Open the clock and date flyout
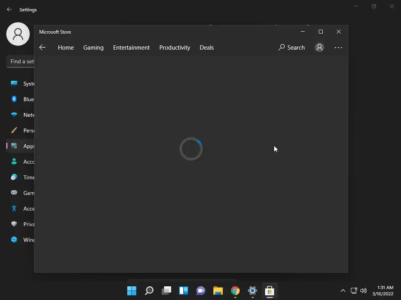The image size is (401, 300). click(x=383, y=291)
